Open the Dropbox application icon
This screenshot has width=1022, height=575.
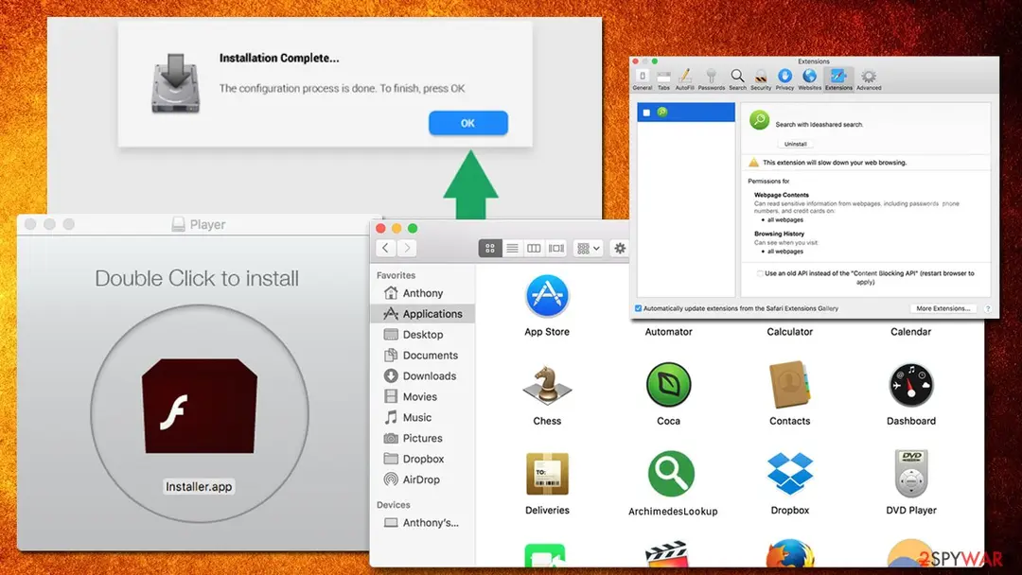[x=789, y=474]
